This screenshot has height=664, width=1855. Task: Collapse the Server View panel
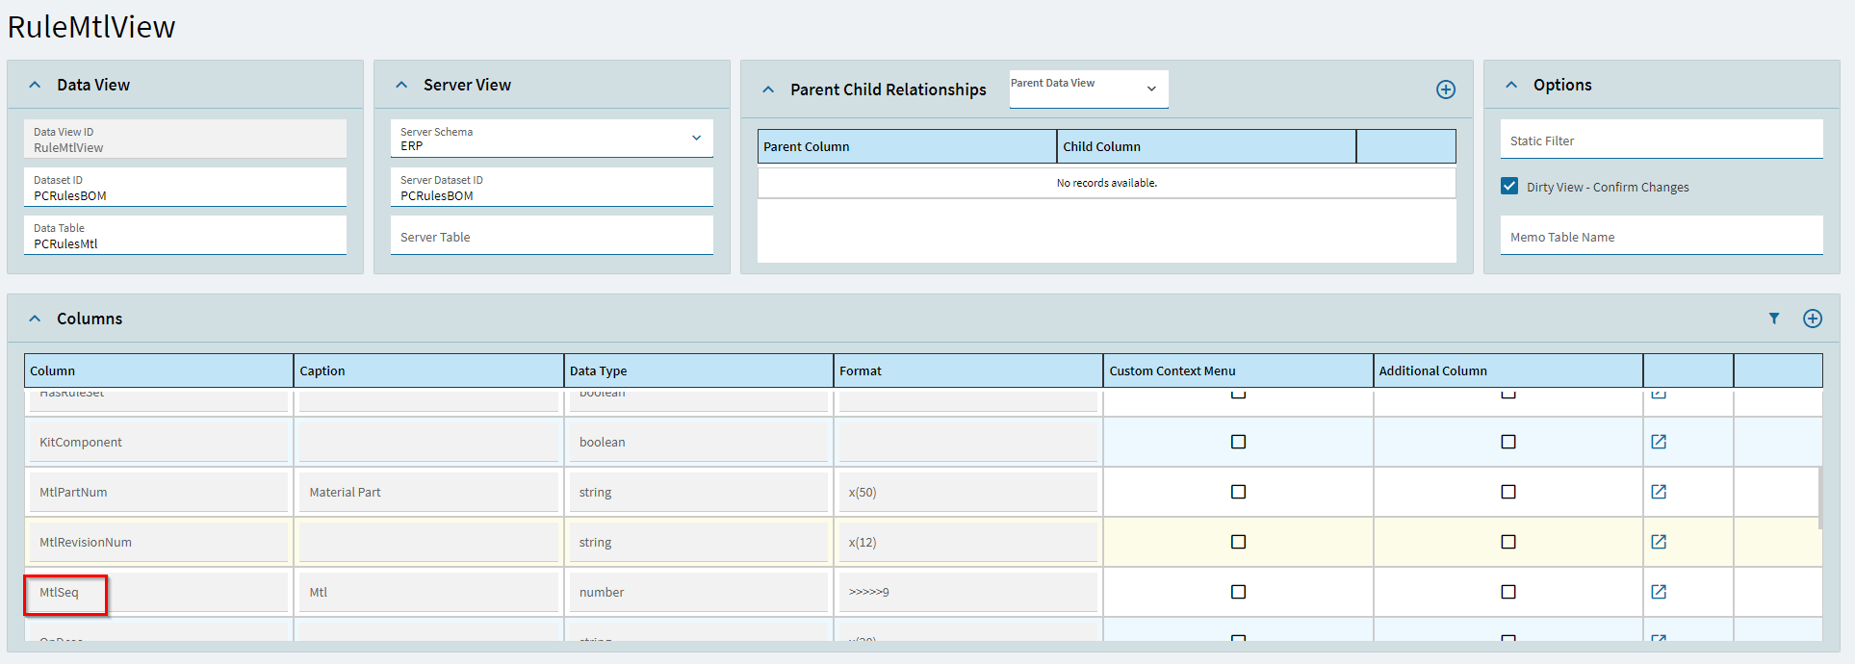coord(401,85)
